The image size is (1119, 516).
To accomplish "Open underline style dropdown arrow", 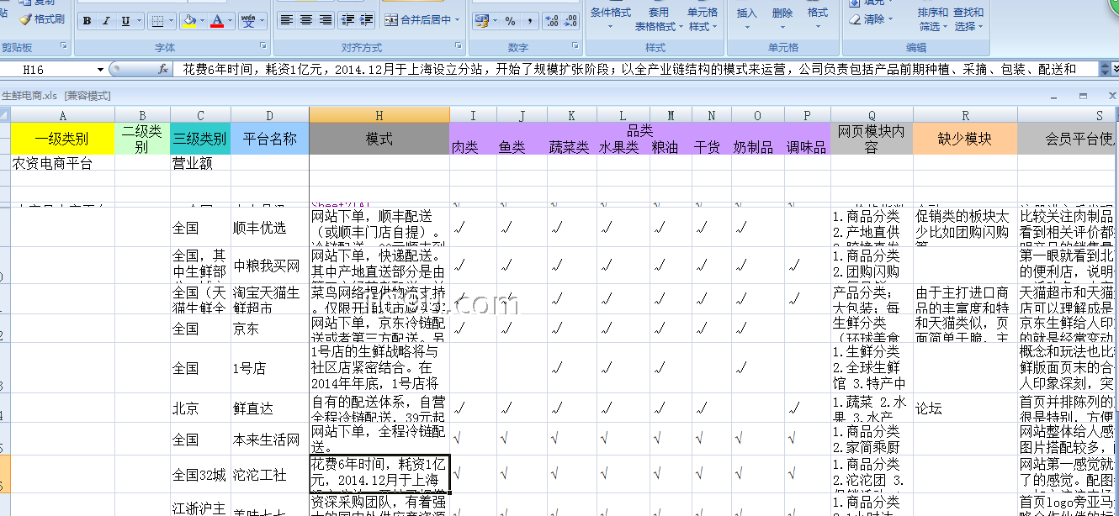I will [x=139, y=21].
